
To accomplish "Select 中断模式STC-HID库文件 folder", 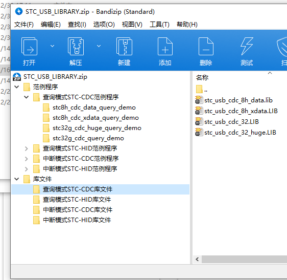I will (77, 220).
